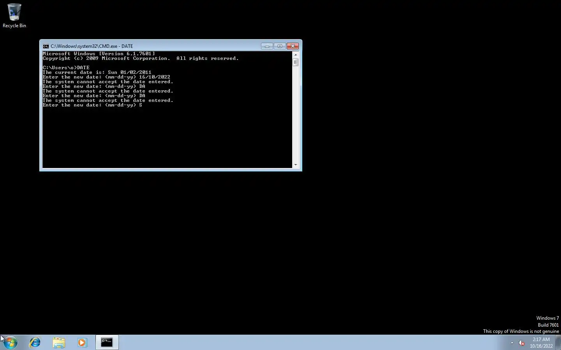This screenshot has height=350, width=561.
Task: Click the CMD window title bar icon
Action: coord(46,46)
